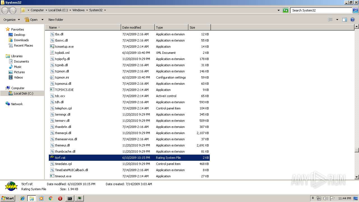The image size is (359, 202).
Task: Open Downloads in Favorites
Action: coord(21,40)
